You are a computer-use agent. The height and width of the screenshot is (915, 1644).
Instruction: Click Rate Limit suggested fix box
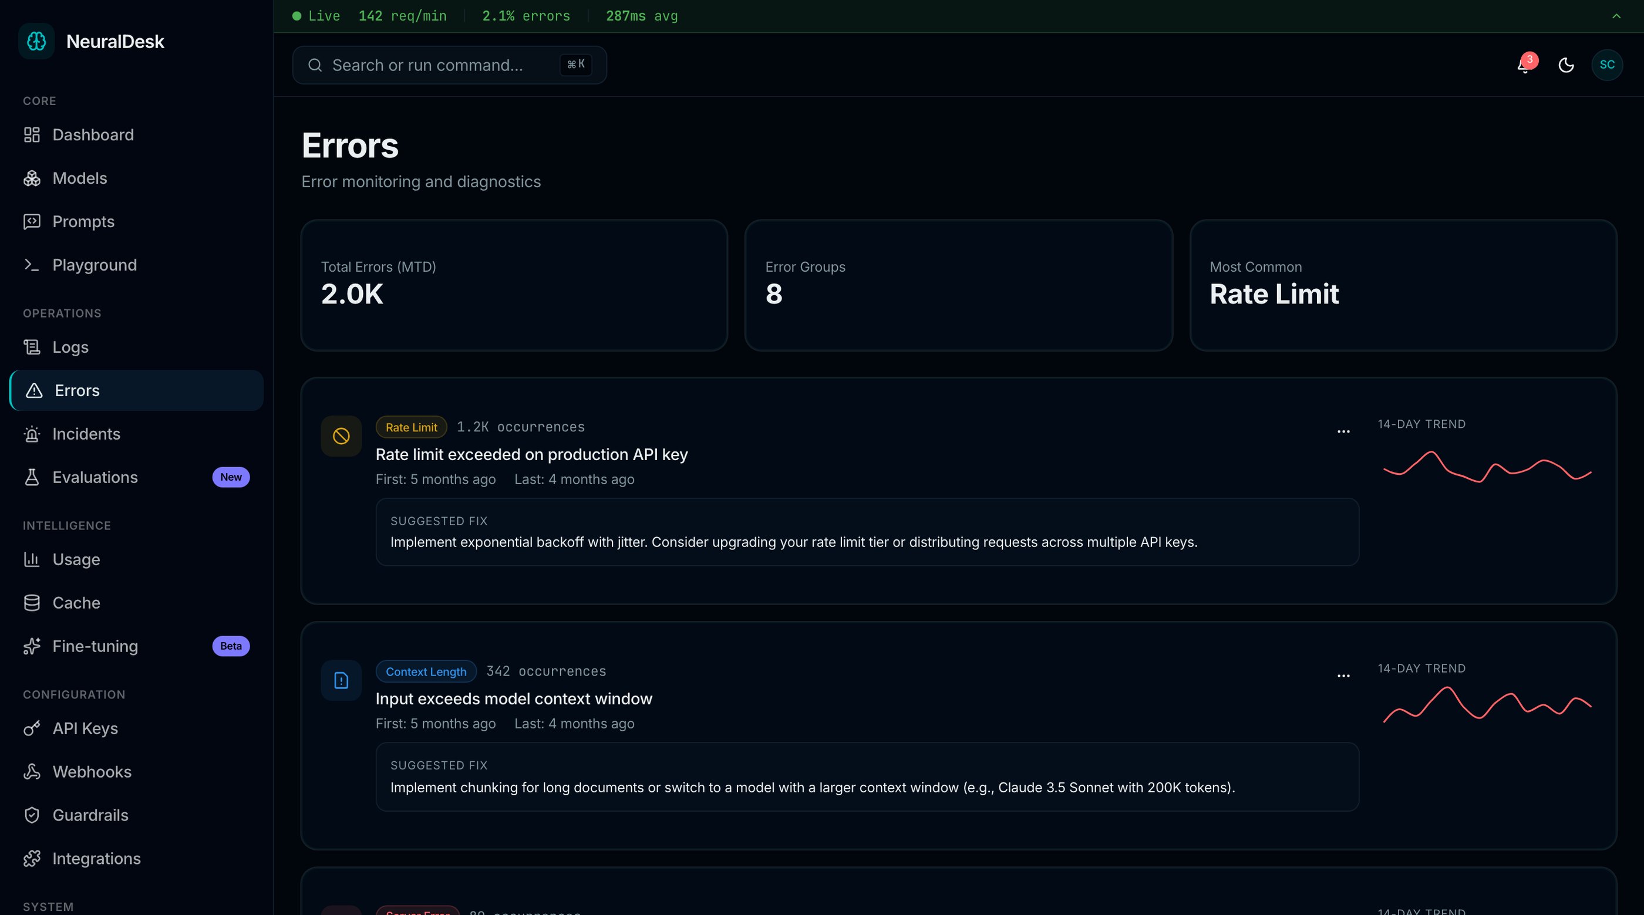coord(867,532)
